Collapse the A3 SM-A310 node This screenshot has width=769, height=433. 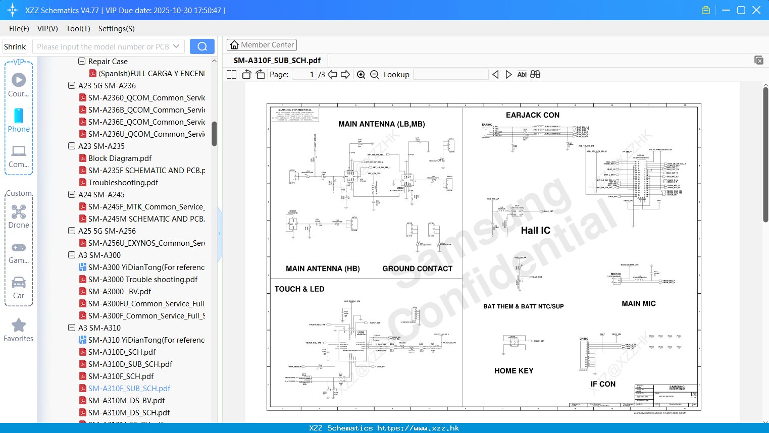coord(72,328)
